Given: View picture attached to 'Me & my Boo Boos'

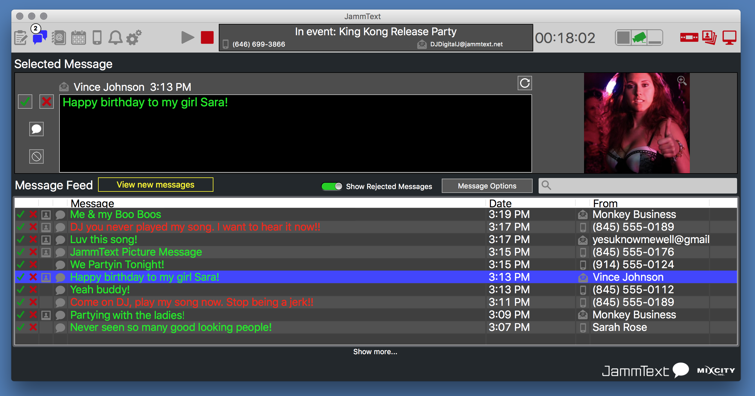Looking at the screenshot, I should point(46,214).
